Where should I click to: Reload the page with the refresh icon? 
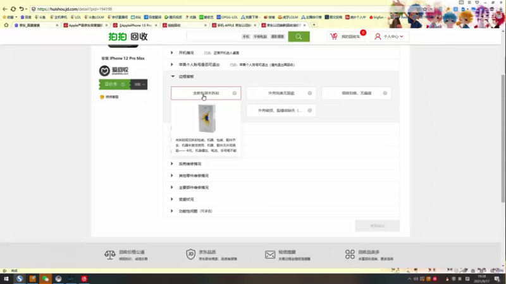click(x=13, y=9)
